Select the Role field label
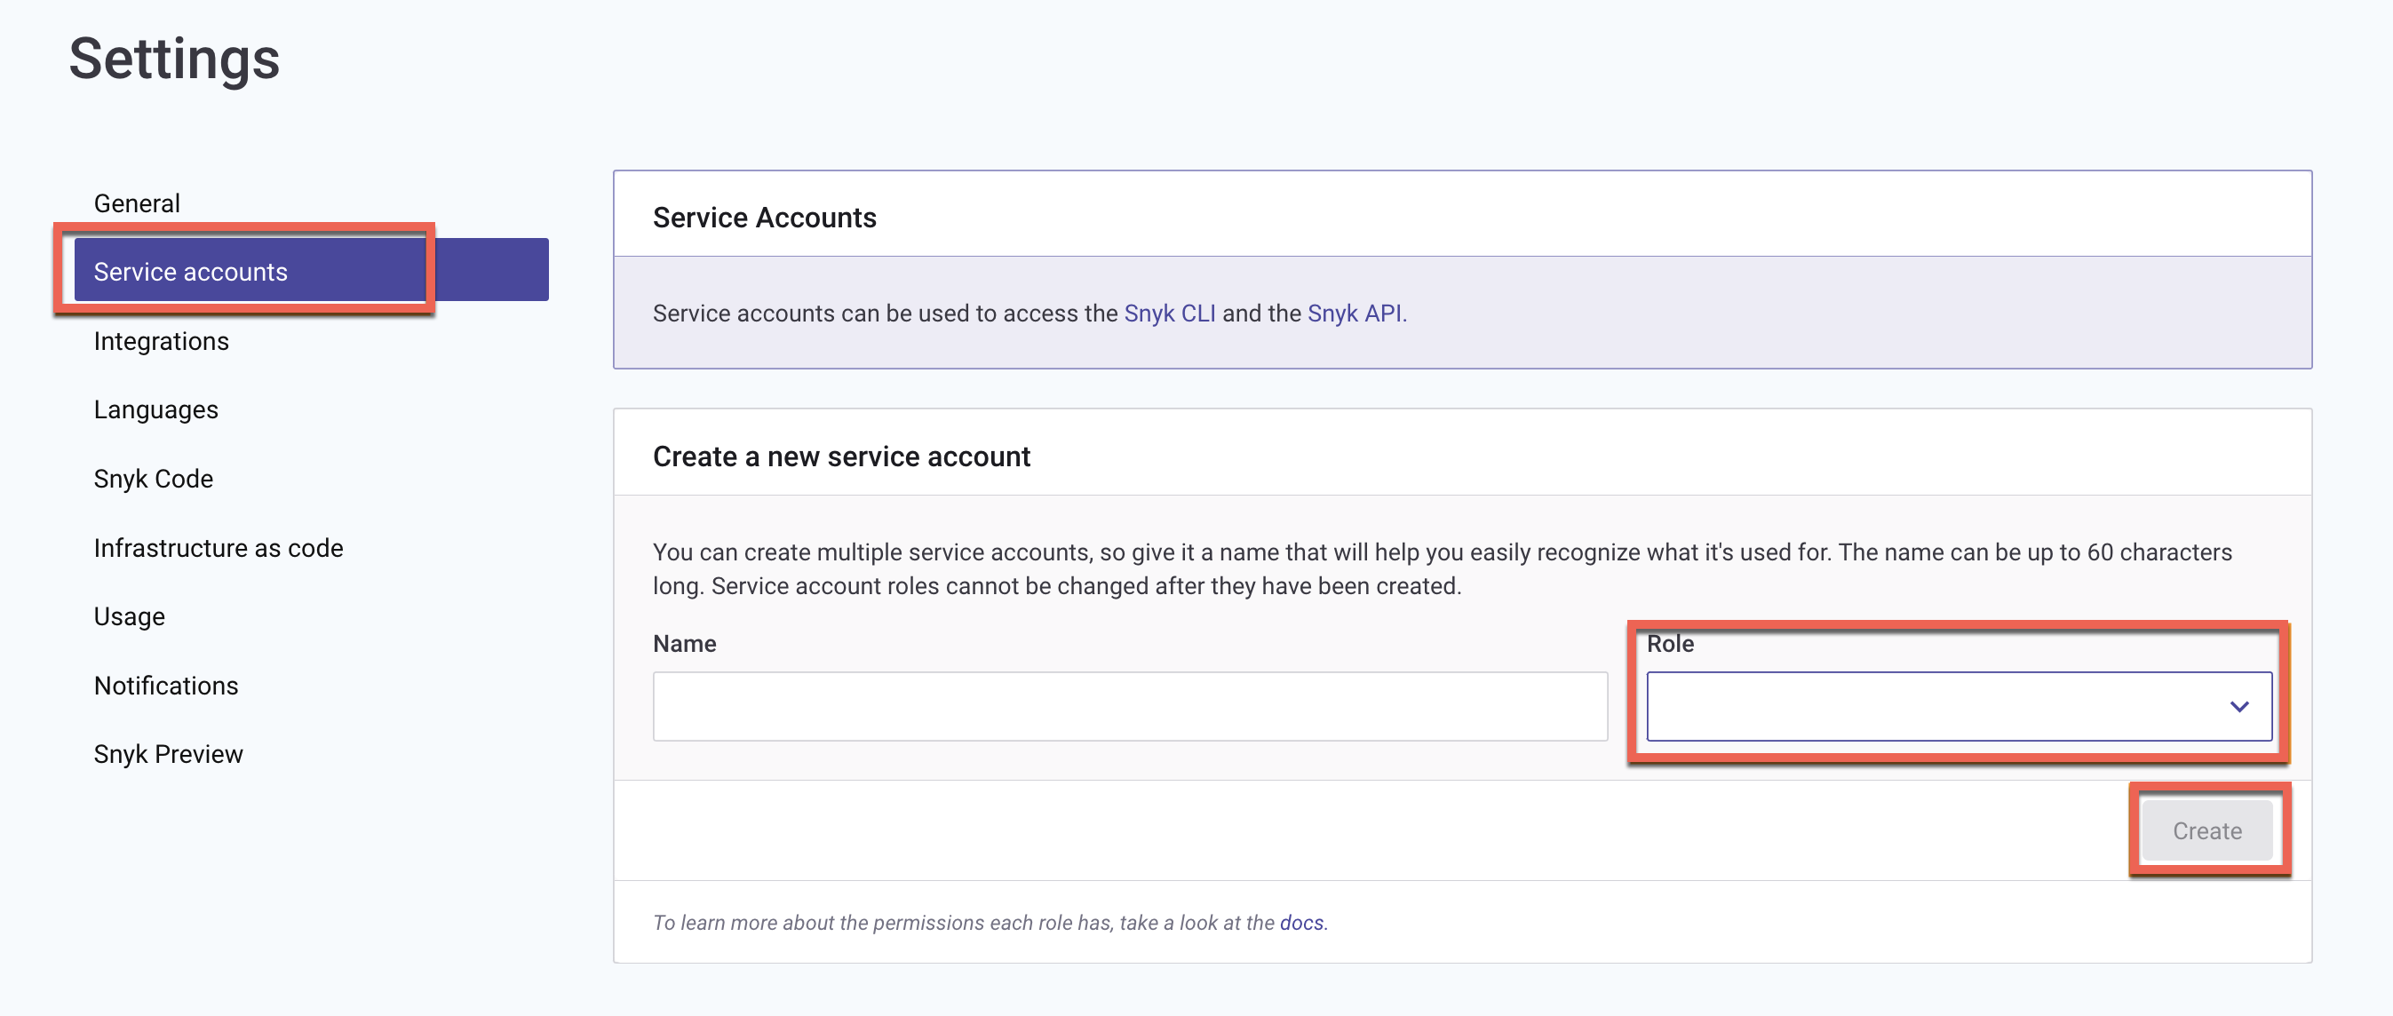Viewport: 2393px width, 1016px height. [1669, 644]
